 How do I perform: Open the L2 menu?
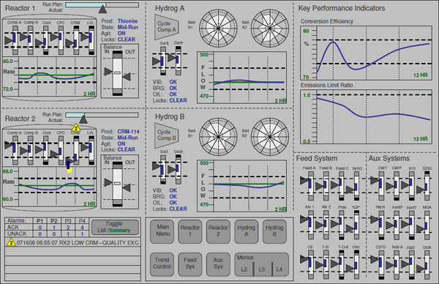[x=244, y=269]
